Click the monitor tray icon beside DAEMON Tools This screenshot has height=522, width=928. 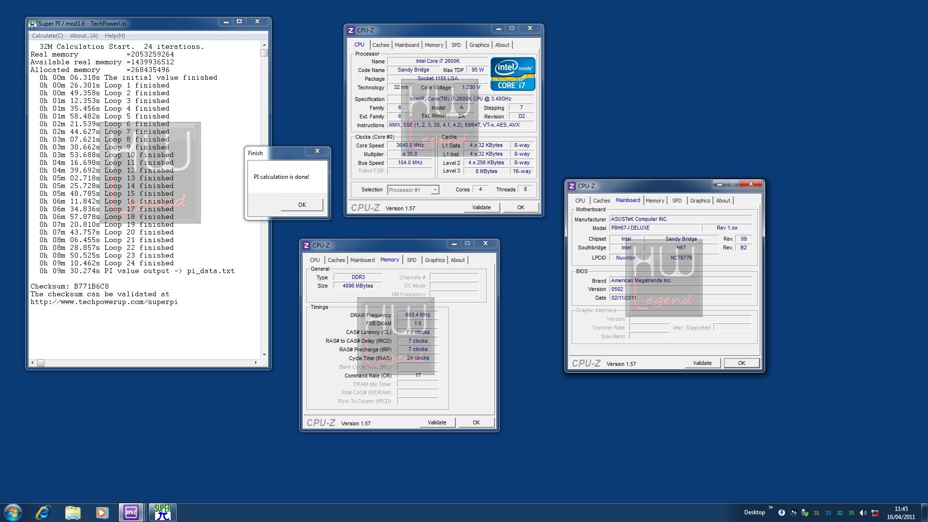tap(793, 513)
